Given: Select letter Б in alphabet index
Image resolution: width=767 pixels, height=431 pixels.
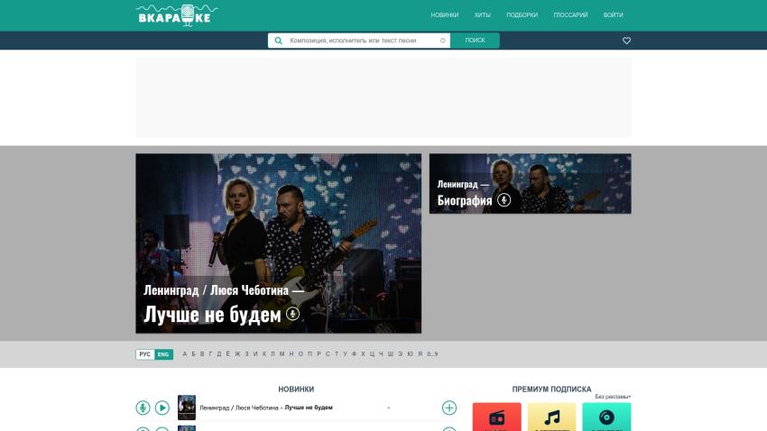Looking at the screenshot, I should pyautogui.click(x=193, y=354).
